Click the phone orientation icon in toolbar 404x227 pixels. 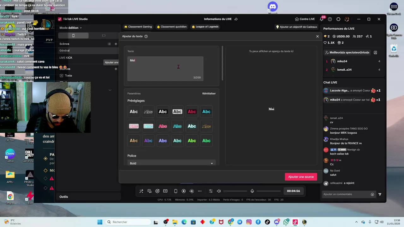pos(176,191)
